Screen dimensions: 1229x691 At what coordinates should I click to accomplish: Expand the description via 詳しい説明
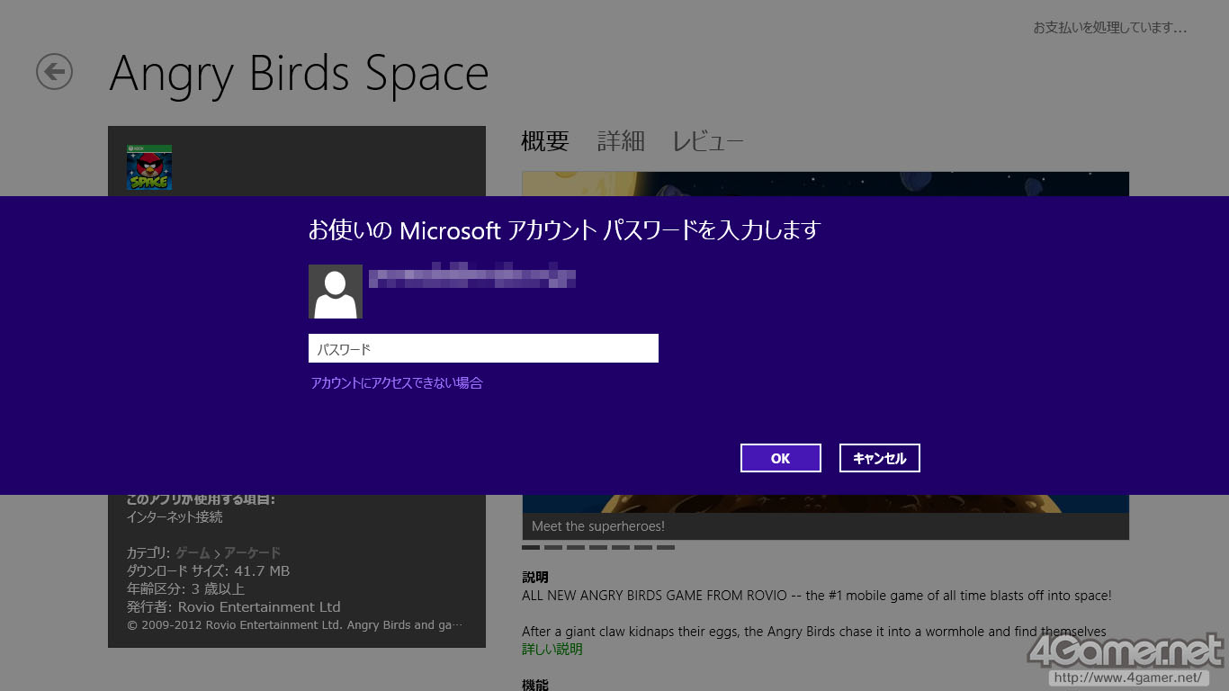click(552, 650)
